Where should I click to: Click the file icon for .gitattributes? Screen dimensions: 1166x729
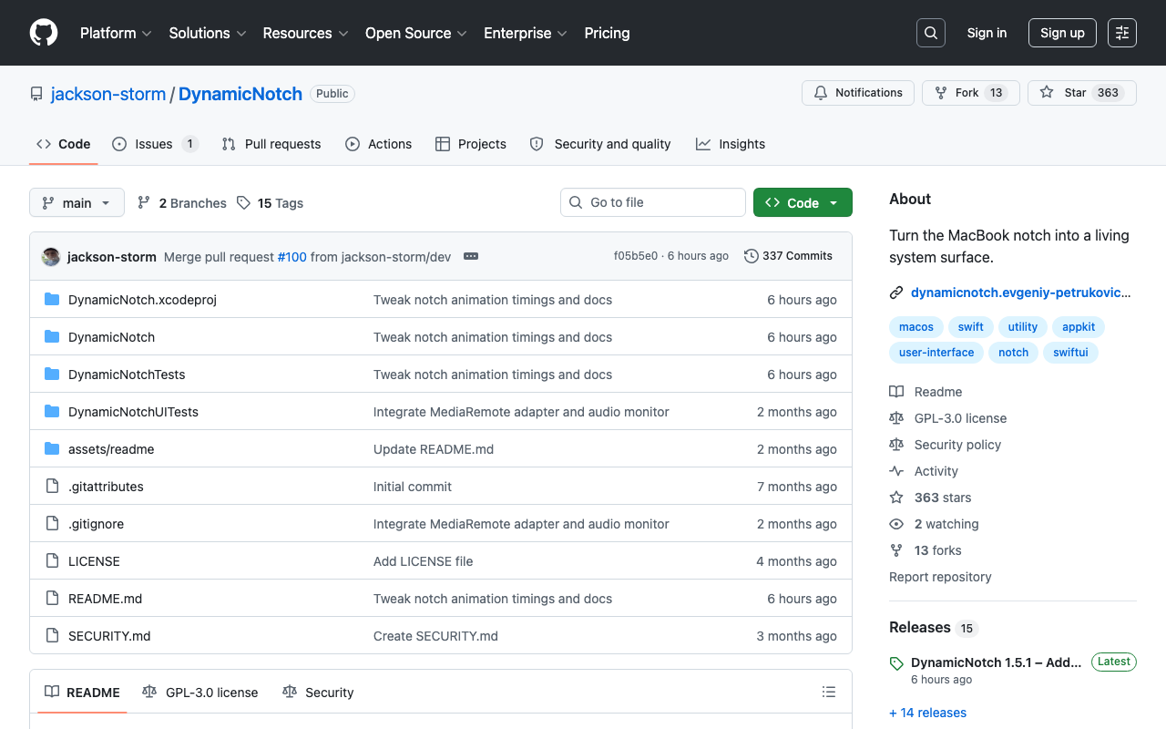pos(52,487)
